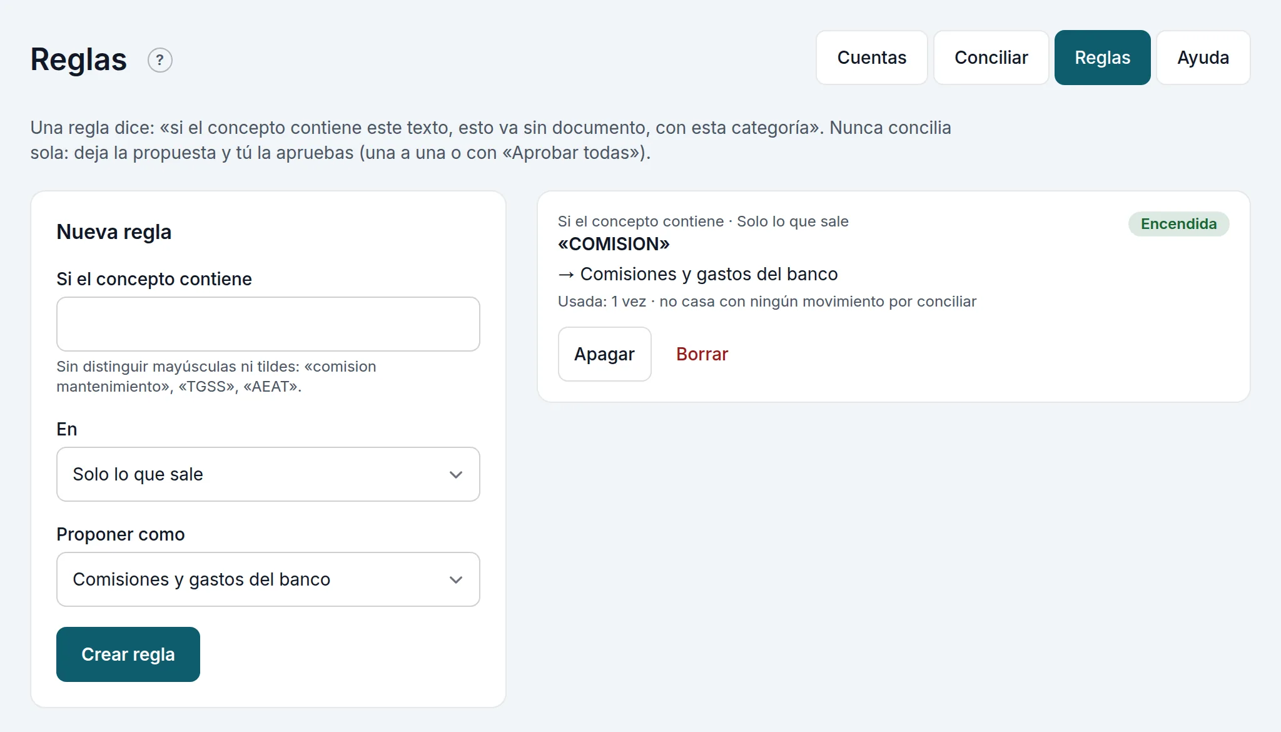Select the Reglas tab
The image size is (1281, 732).
[x=1102, y=58]
